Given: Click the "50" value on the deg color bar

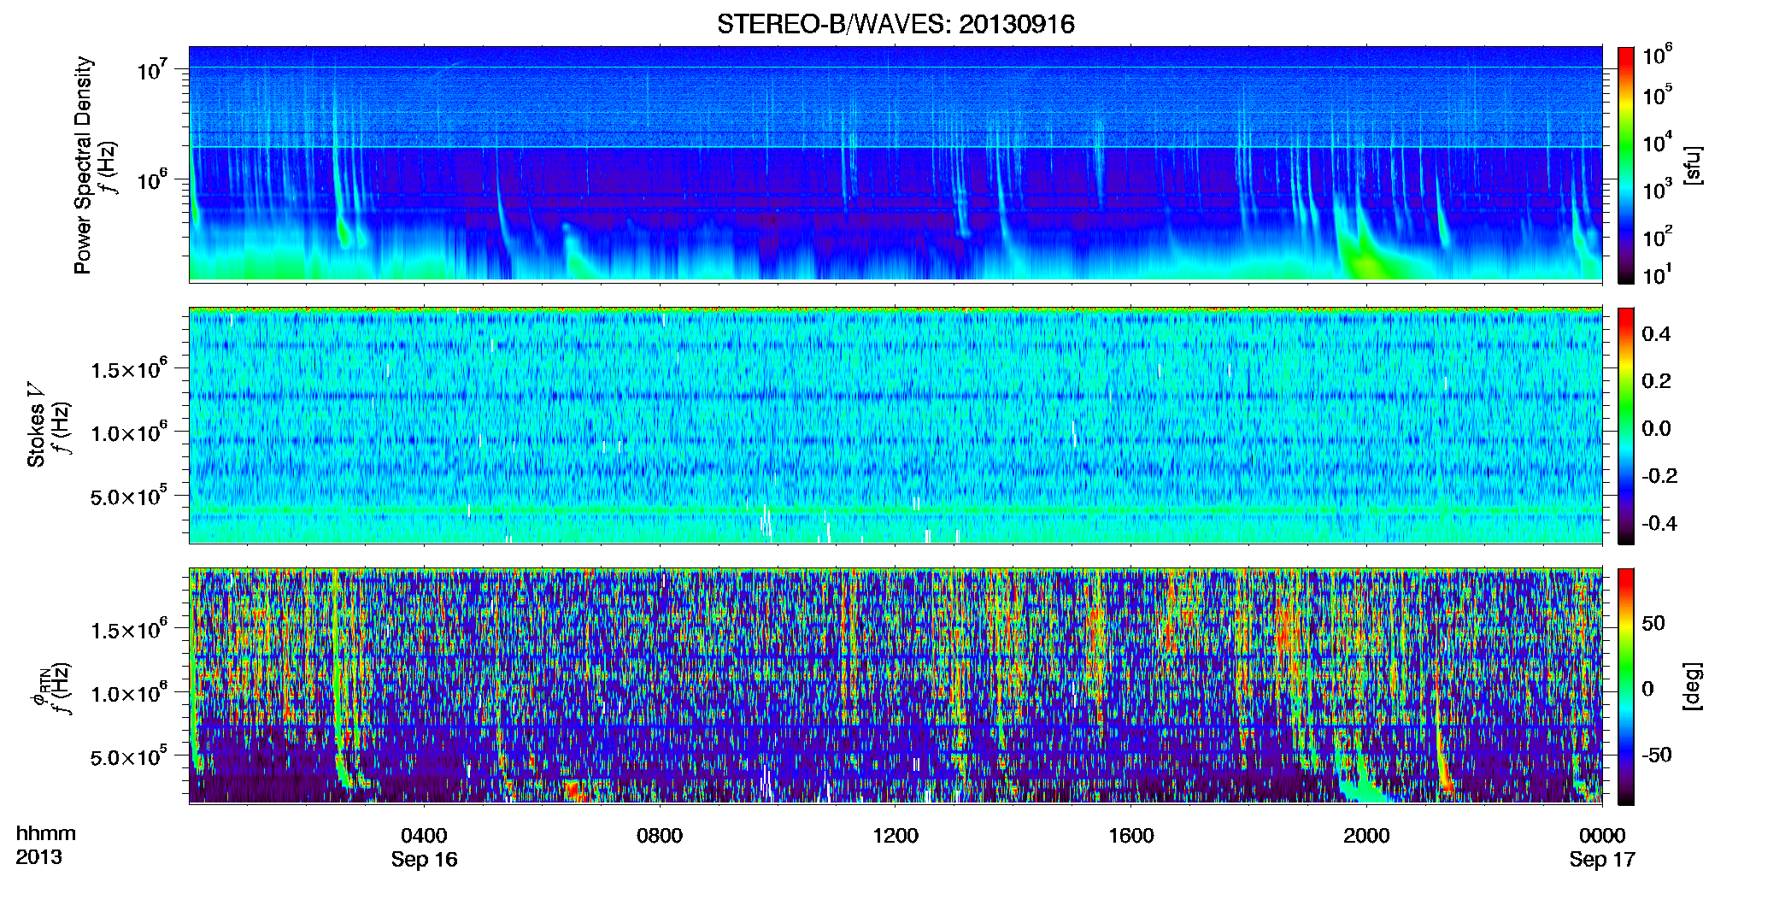Looking at the screenshot, I should tap(1653, 623).
